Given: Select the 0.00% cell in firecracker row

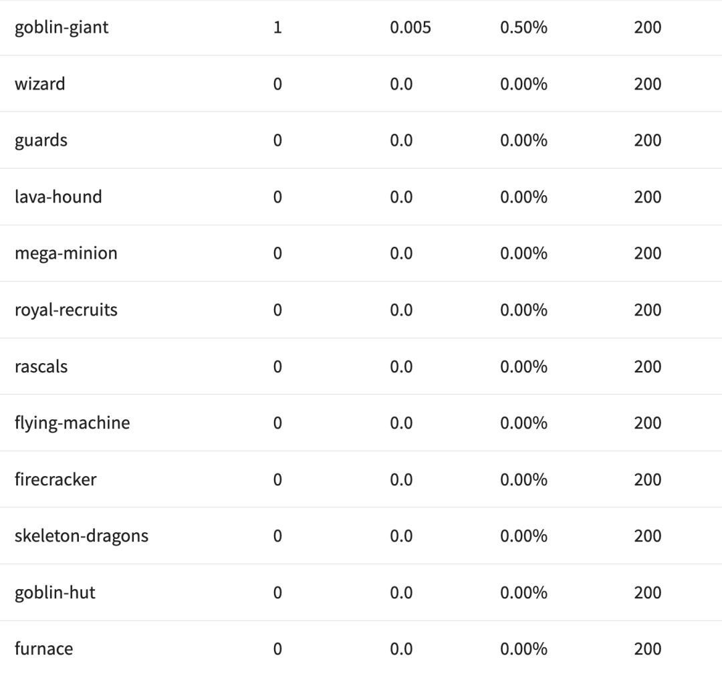Looking at the screenshot, I should [x=523, y=480].
